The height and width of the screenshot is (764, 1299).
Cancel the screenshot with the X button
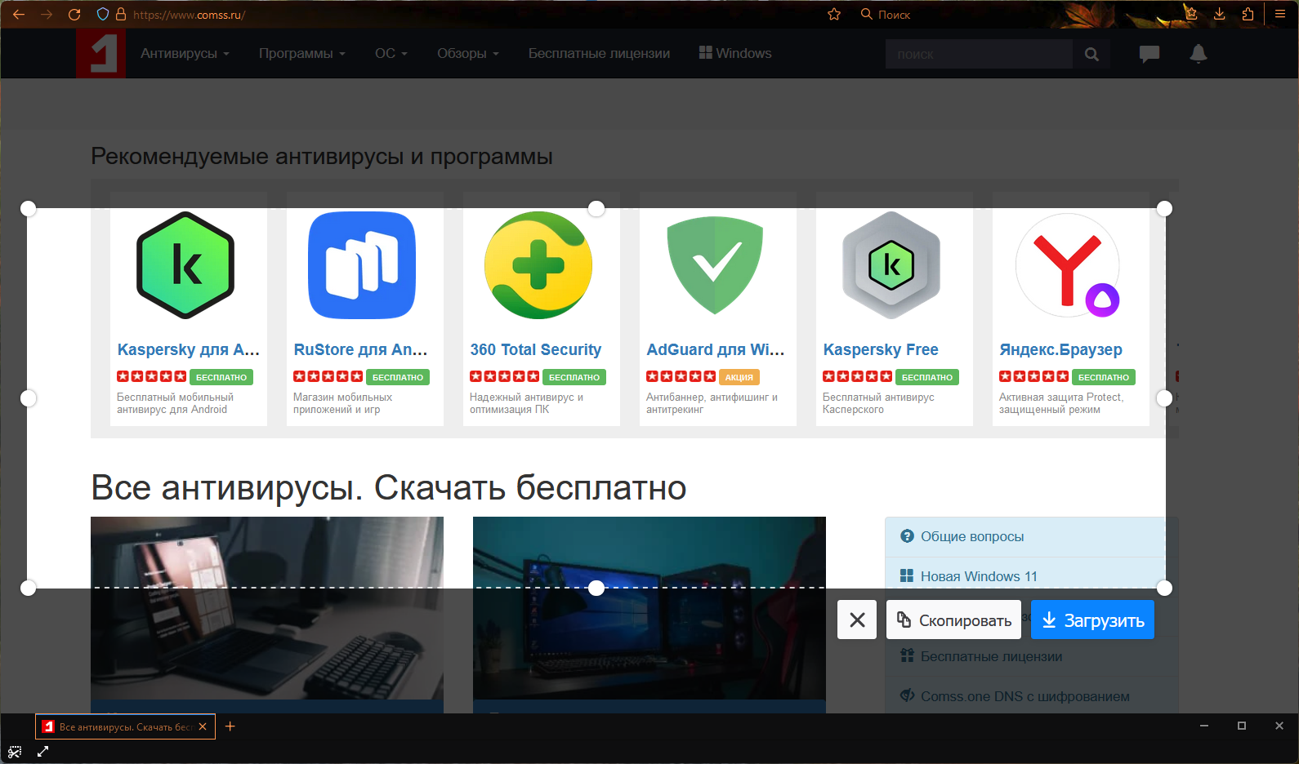(857, 620)
